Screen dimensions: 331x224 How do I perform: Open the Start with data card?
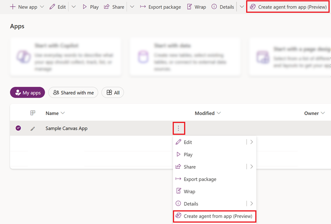click(x=185, y=57)
